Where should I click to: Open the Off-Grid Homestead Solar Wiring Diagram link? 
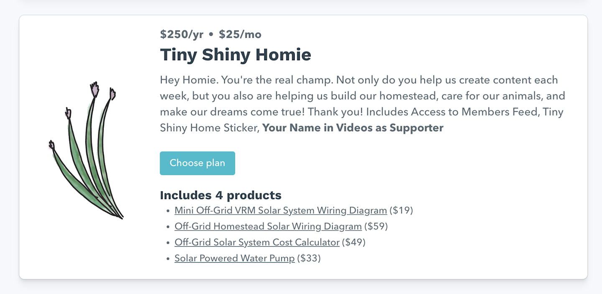[x=268, y=226]
